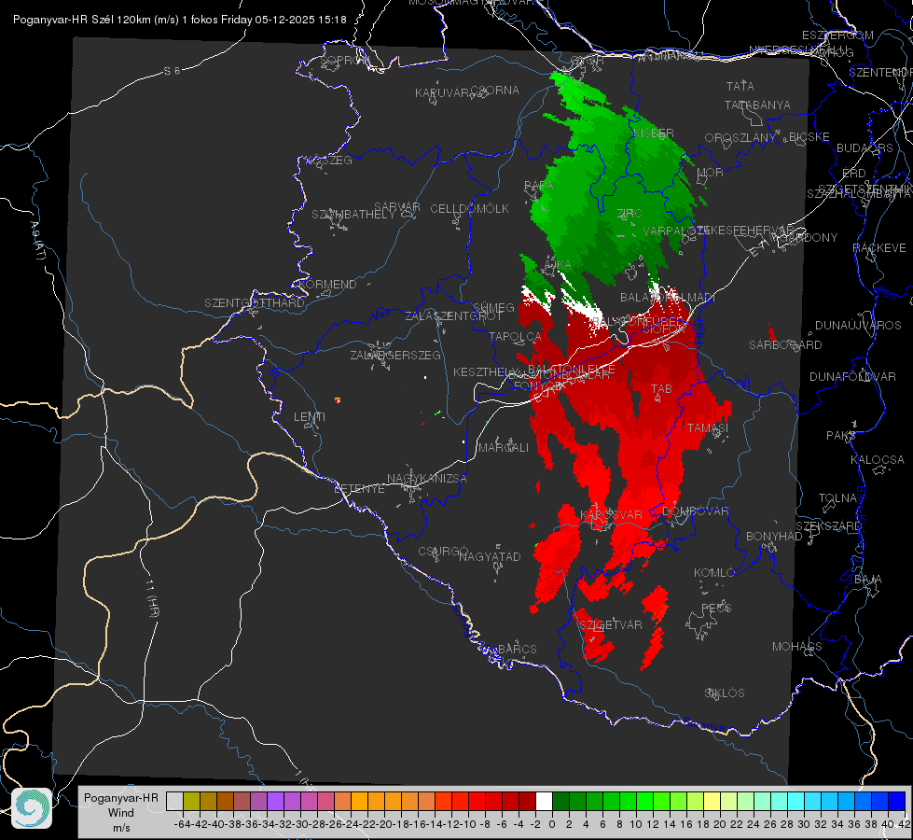Click the CSURGO town label
913x840 pixels.
pos(443,552)
